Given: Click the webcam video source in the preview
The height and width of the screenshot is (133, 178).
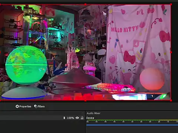Looking at the screenshot, I should (x=85, y=52).
